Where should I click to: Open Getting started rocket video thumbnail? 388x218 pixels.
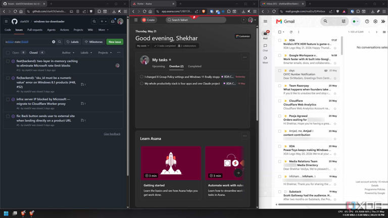171,163
